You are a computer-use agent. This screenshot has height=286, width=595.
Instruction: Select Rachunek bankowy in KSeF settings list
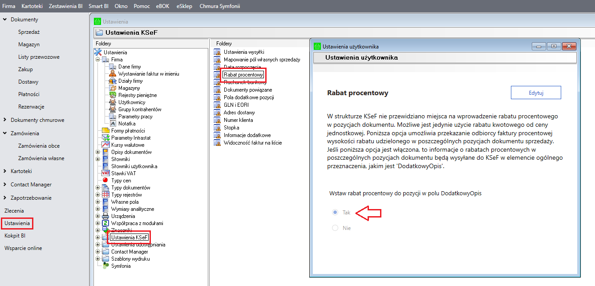pyautogui.click(x=245, y=82)
